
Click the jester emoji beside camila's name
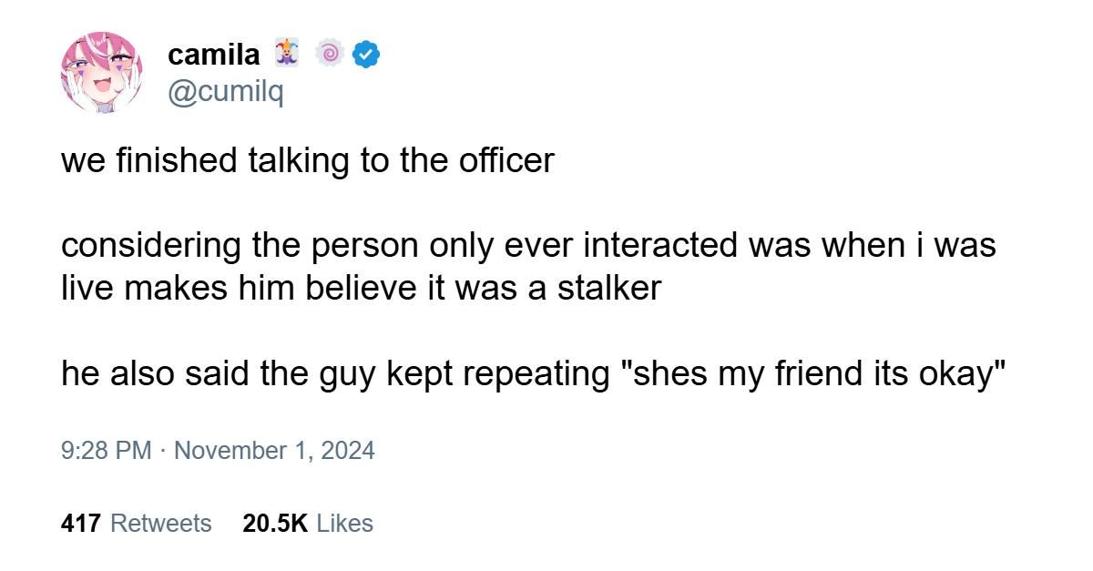coord(286,56)
